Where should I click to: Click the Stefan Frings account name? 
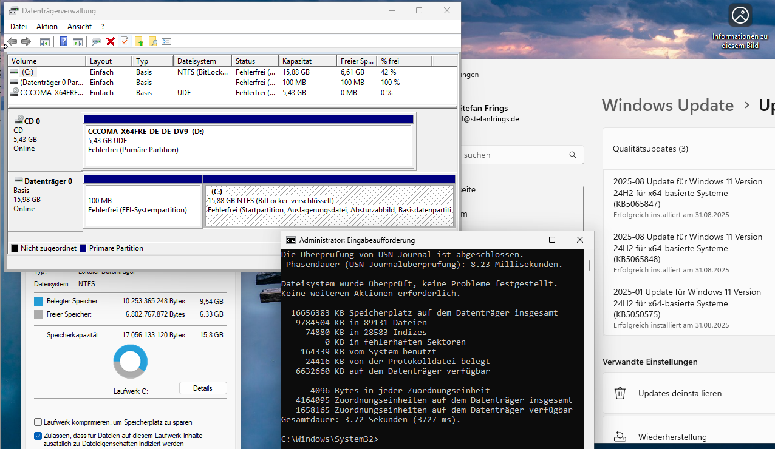click(x=483, y=109)
